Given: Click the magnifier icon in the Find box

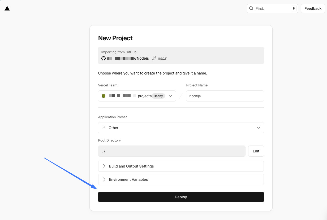Looking at the screenshot, I should [x=251, y=8].
